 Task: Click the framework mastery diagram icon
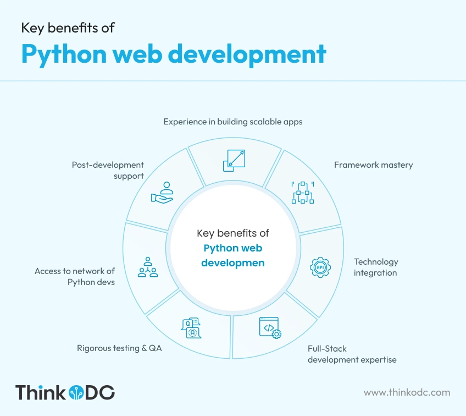point(303,193)
